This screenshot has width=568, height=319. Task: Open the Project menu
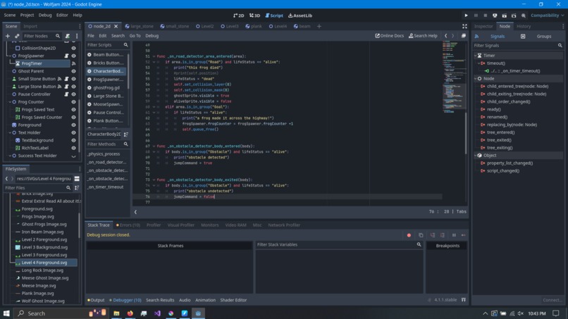[27, 15]
